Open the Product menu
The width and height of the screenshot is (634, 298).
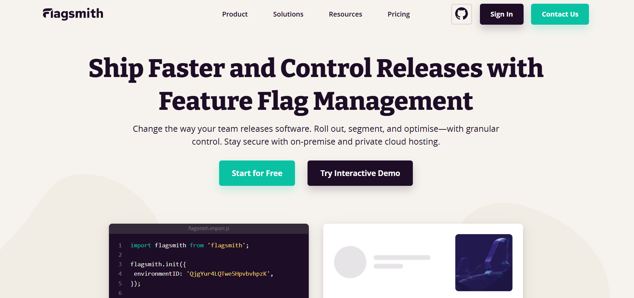235,14
